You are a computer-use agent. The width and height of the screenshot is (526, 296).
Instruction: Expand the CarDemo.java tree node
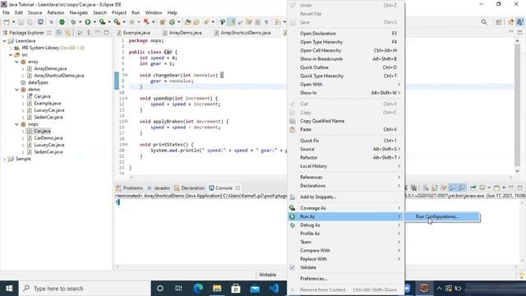[x=23, y=138]
